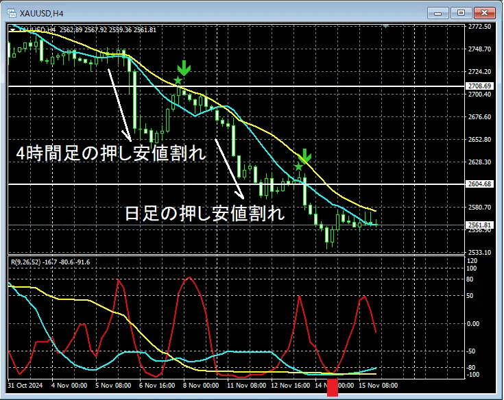Click the 2652.80 price scale value

pyautogui.click(x=479, y=139)
